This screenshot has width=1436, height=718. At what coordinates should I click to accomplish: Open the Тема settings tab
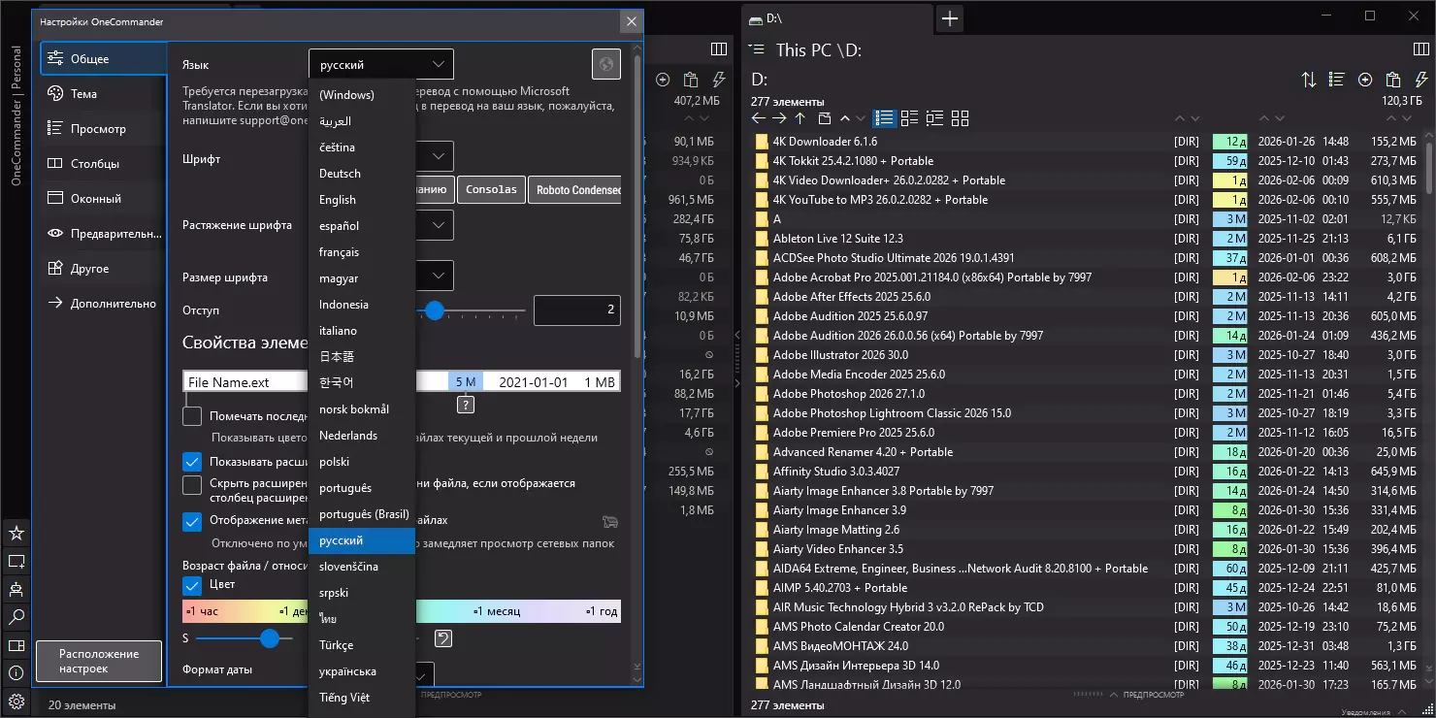[83, 94]
